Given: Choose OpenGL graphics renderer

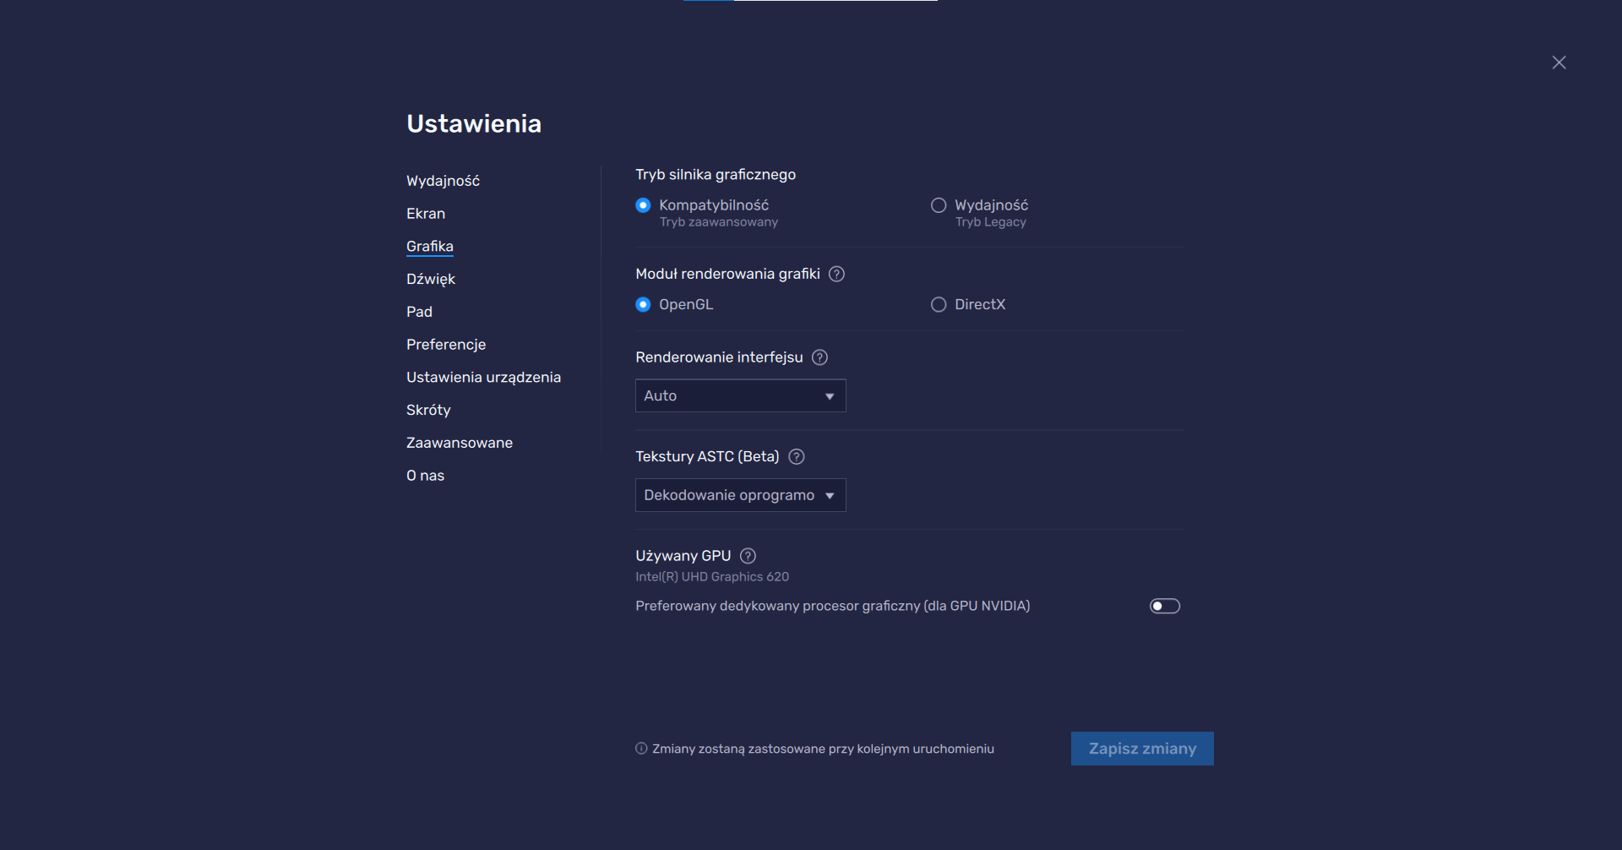Looking at the screenshot, I should pos(643,304).
